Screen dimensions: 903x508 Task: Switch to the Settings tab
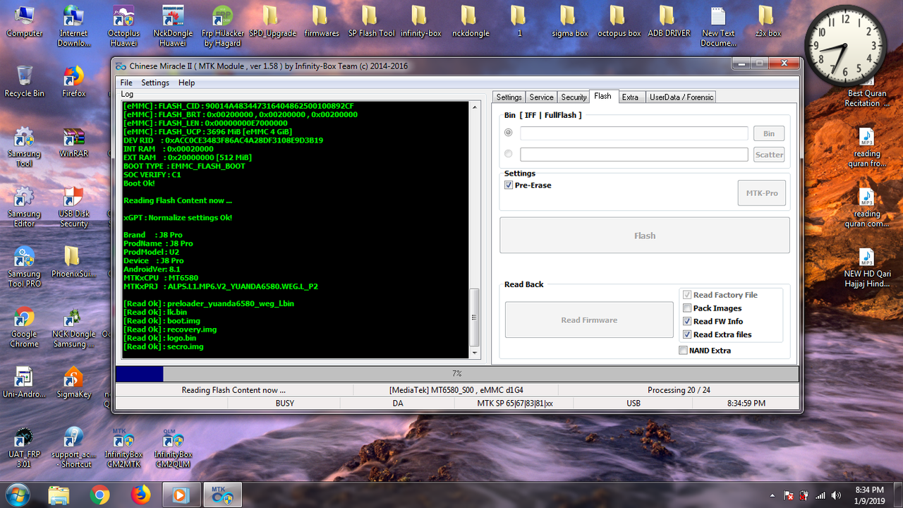coord(509,97)
